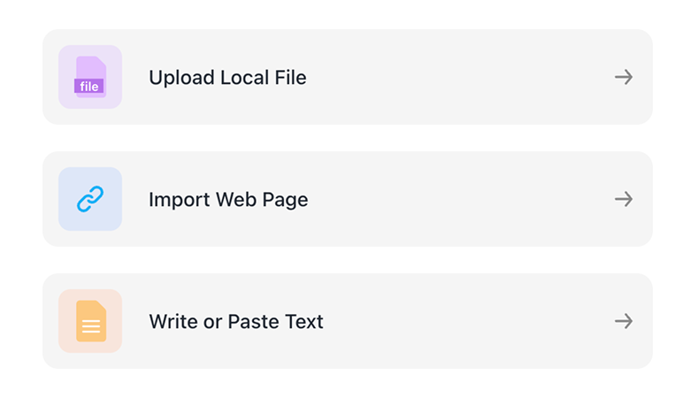Select the Upload Local File label
Screen dimensions: 690x398
(227, 78)
